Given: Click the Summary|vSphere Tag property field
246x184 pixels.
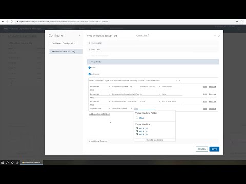Looking at the screenshot, I should [125, 87].
